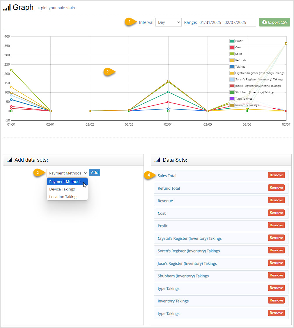The width and height of the screenshot is (294, 328).
Task: Click the cloud icon on Export CSV button
Action: pyautogui.click(x=265, y=22)
